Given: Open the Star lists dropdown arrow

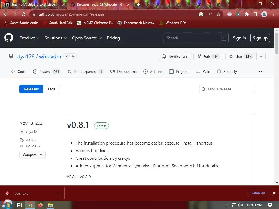Looking at the screenshot, I should (x=261, y=56).
